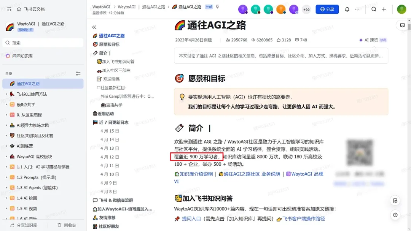This screenshot has height=231, width=411.
Task: Create new document with plus icon
Action: [x=384, y=9]
